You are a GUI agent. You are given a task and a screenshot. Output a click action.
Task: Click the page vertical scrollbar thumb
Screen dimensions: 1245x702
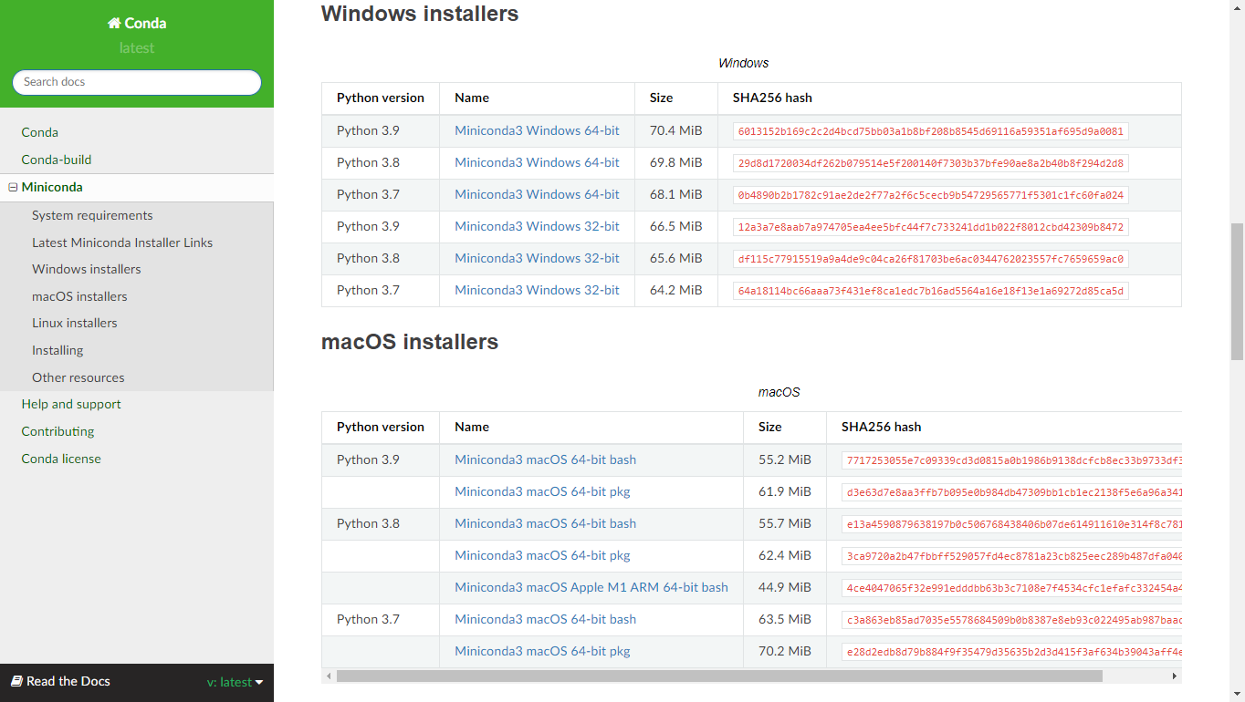(x=1237, y=292)
